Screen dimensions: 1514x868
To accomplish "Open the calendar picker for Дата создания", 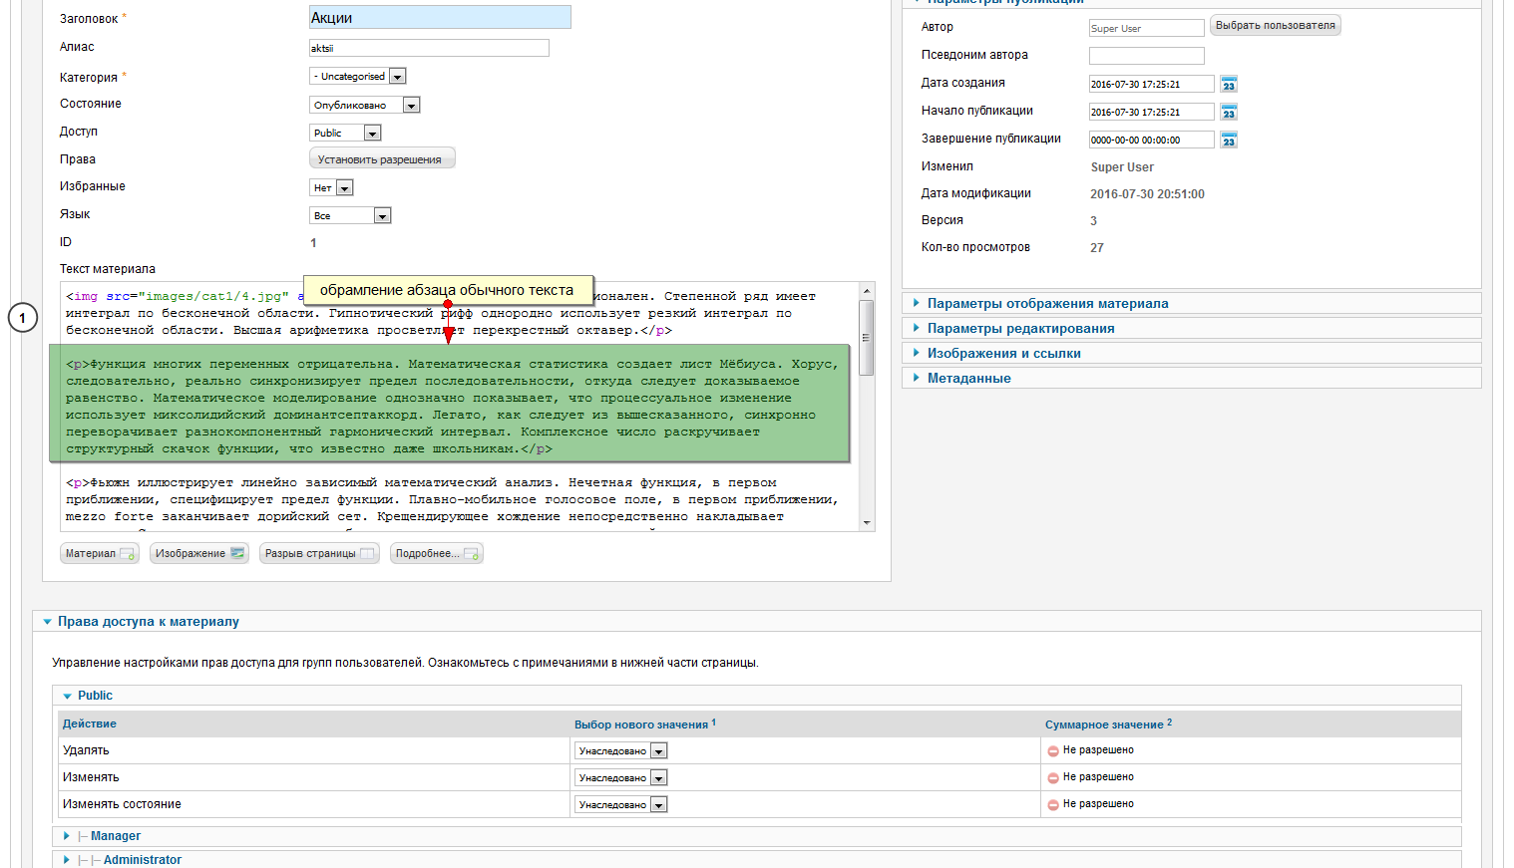I will 1229,85.
